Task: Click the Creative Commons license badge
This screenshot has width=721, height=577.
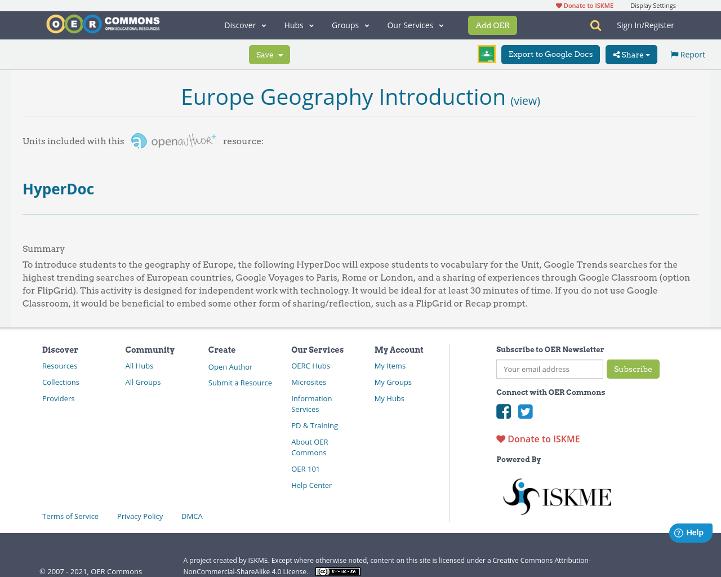Action: tap(337, 571)
